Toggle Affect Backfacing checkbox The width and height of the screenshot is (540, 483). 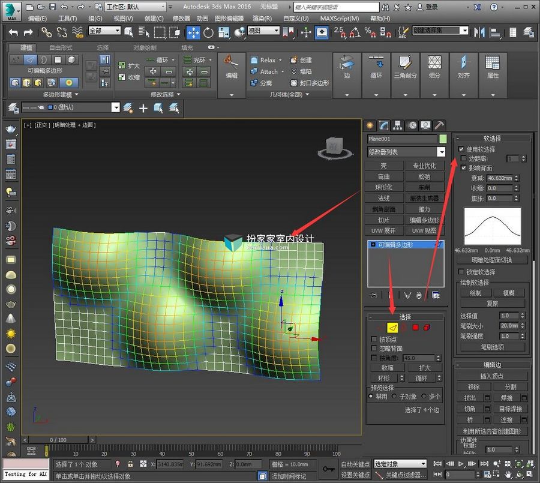(464, 168)
